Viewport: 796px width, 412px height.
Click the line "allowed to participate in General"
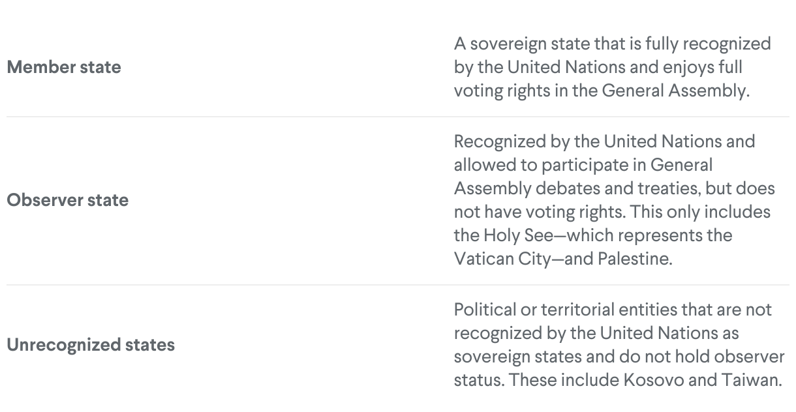[583, 165]
